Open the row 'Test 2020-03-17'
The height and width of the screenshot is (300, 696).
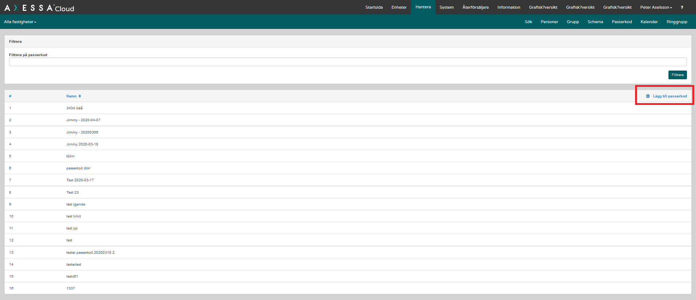tap(348, 180)
